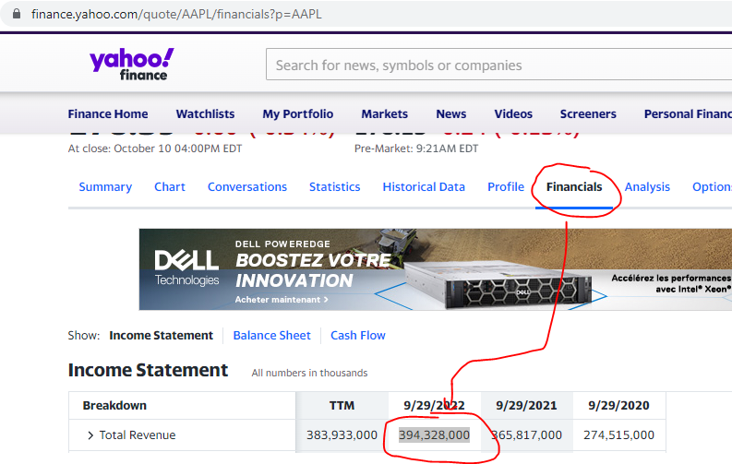The width and height of the screenshot is (732, 464).
Task: Click the 9/29/2021 column header
Action: 526,405
